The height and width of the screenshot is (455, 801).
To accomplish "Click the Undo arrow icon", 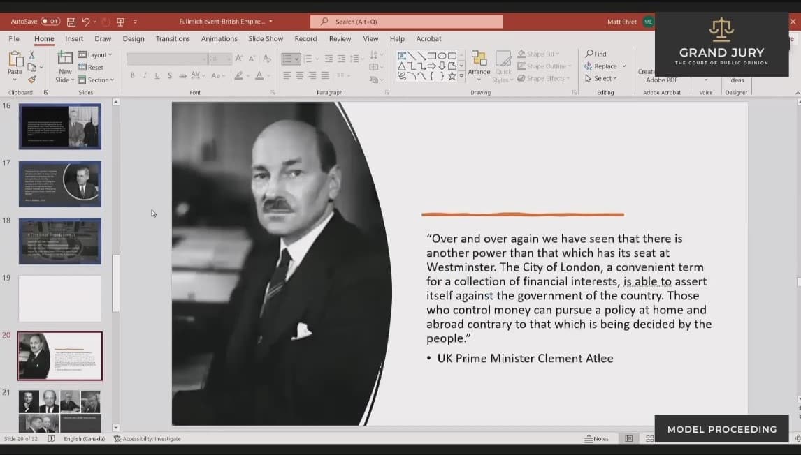I will 85,22.
